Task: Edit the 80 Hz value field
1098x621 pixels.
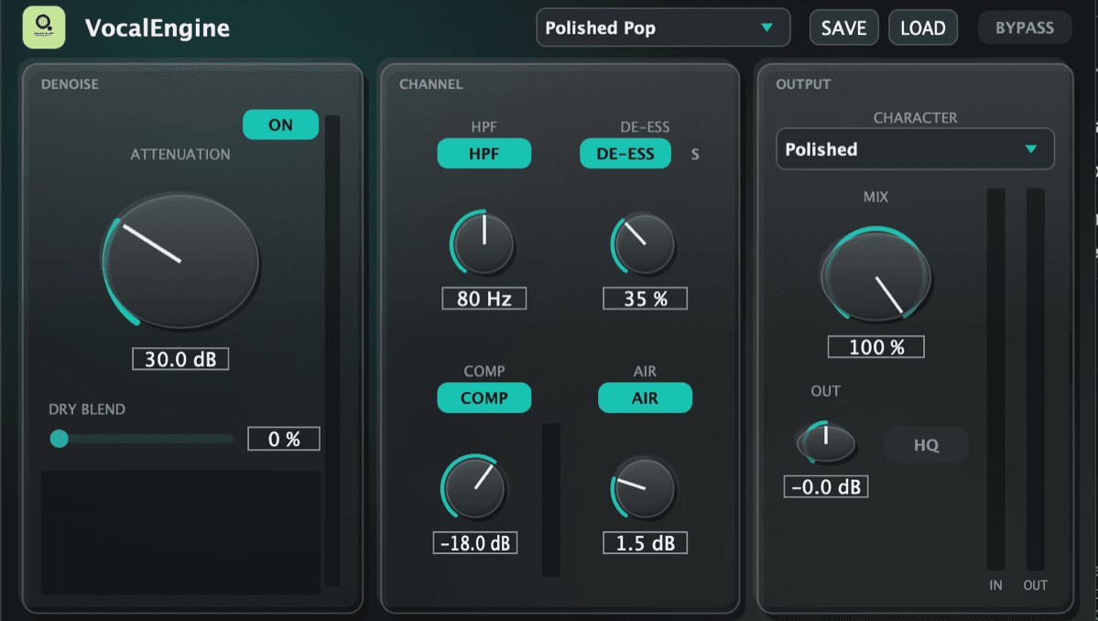Action: click(x=484, y=299)
